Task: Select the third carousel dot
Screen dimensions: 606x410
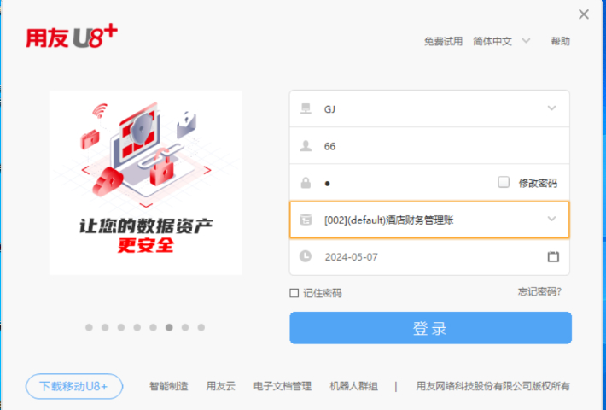Action: (x=121, y=328)
